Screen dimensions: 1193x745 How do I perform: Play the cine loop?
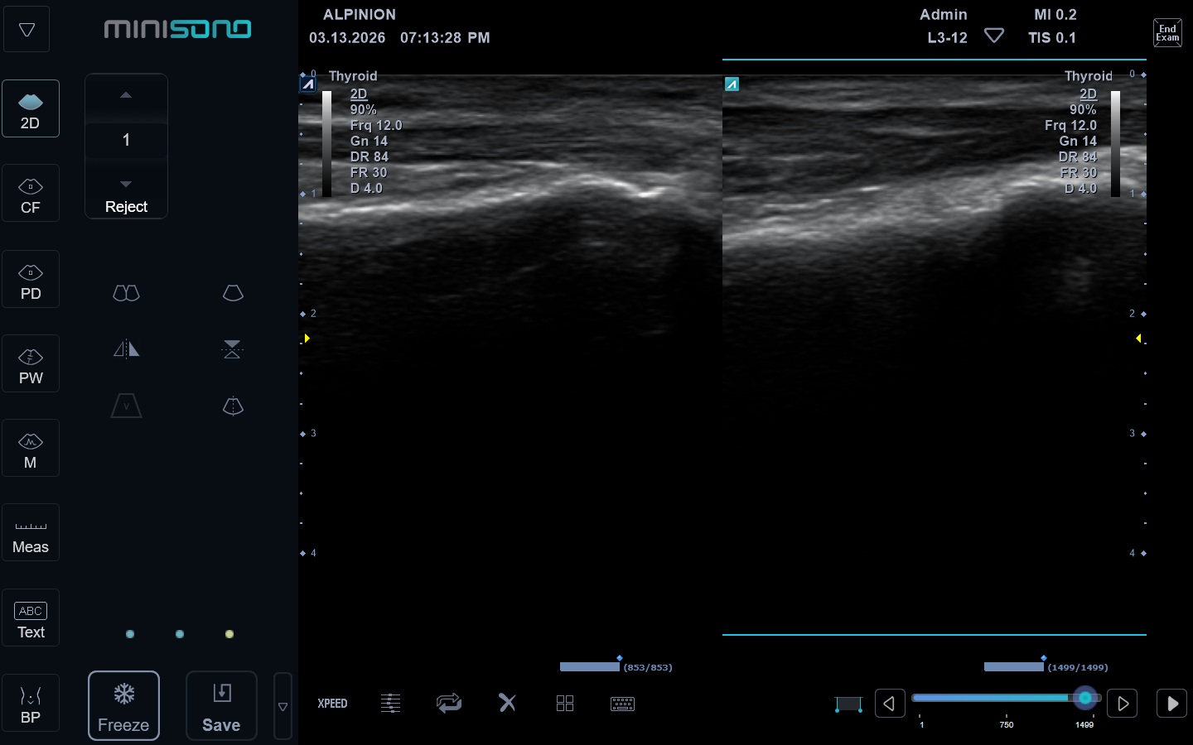click(1171, 704)
